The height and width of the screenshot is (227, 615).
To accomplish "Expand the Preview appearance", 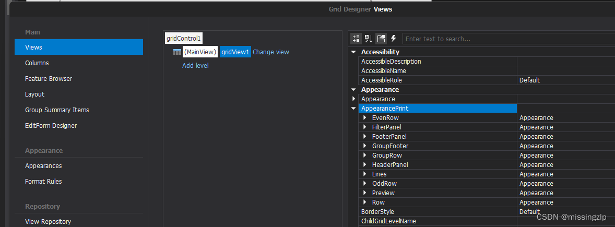I will click(365, 193).
